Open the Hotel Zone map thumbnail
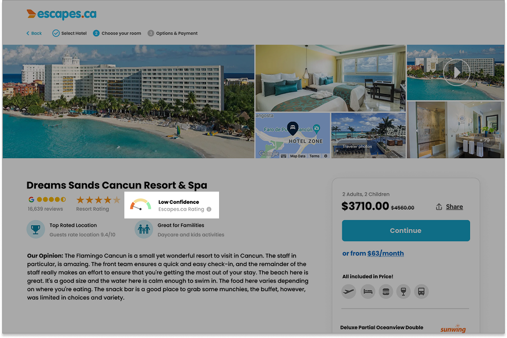Image resolution: width=507 pixels, height=338 pixels. [292, 135]
